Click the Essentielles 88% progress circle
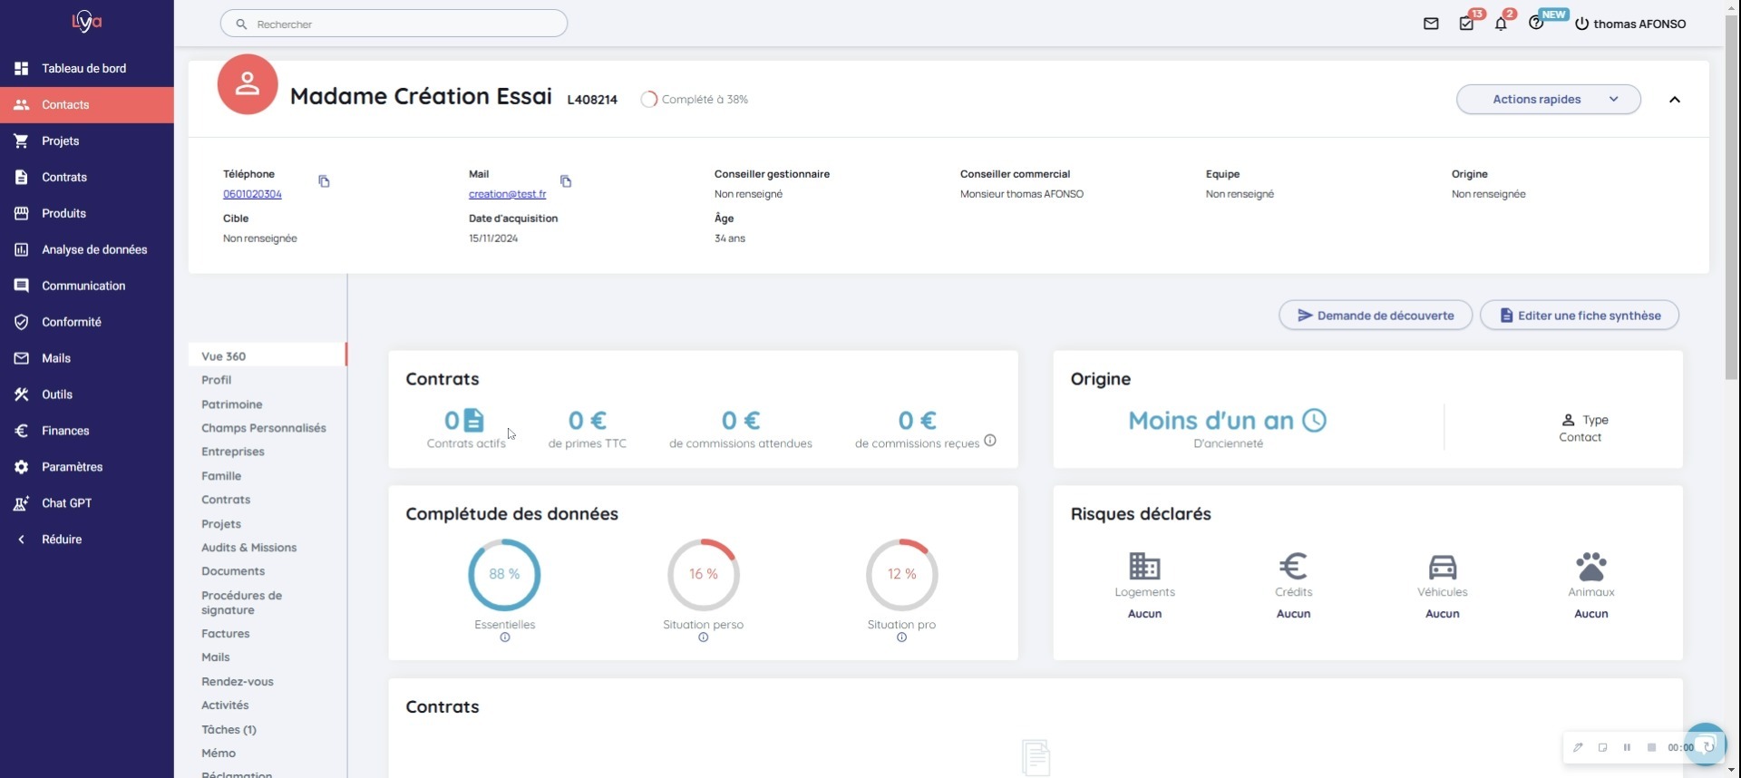This screenshot has height=778, width=1741. pos(504,574)
